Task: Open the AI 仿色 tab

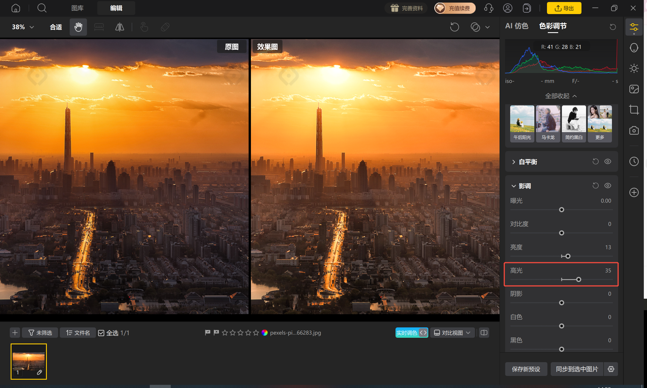Action: click(517, 26)
